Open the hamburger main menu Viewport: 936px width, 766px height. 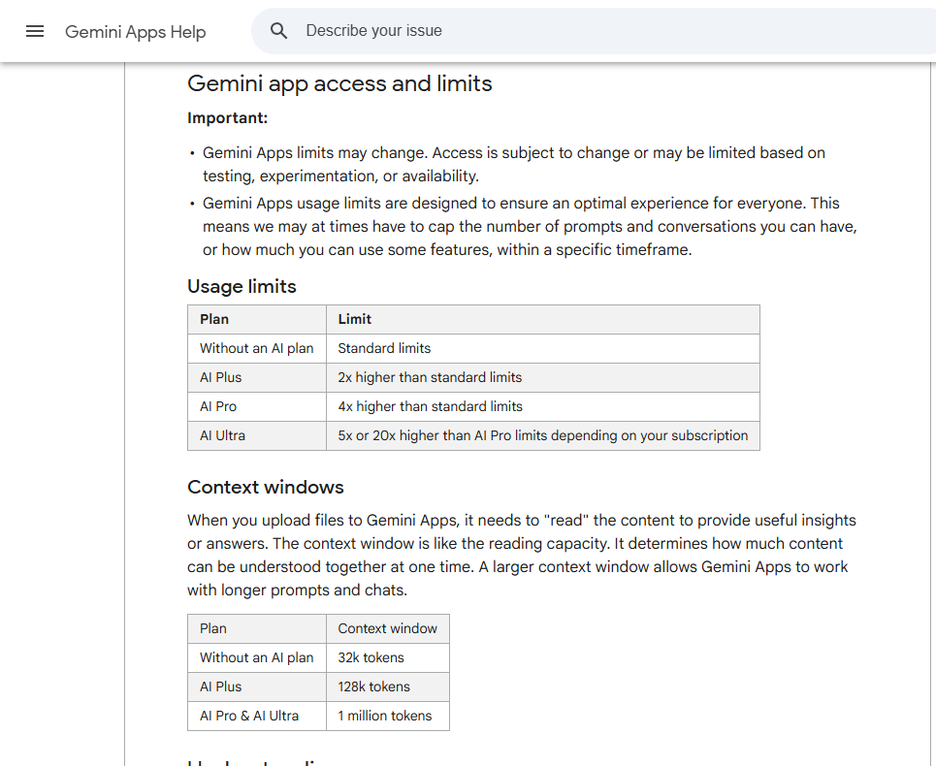coord(35,31)
